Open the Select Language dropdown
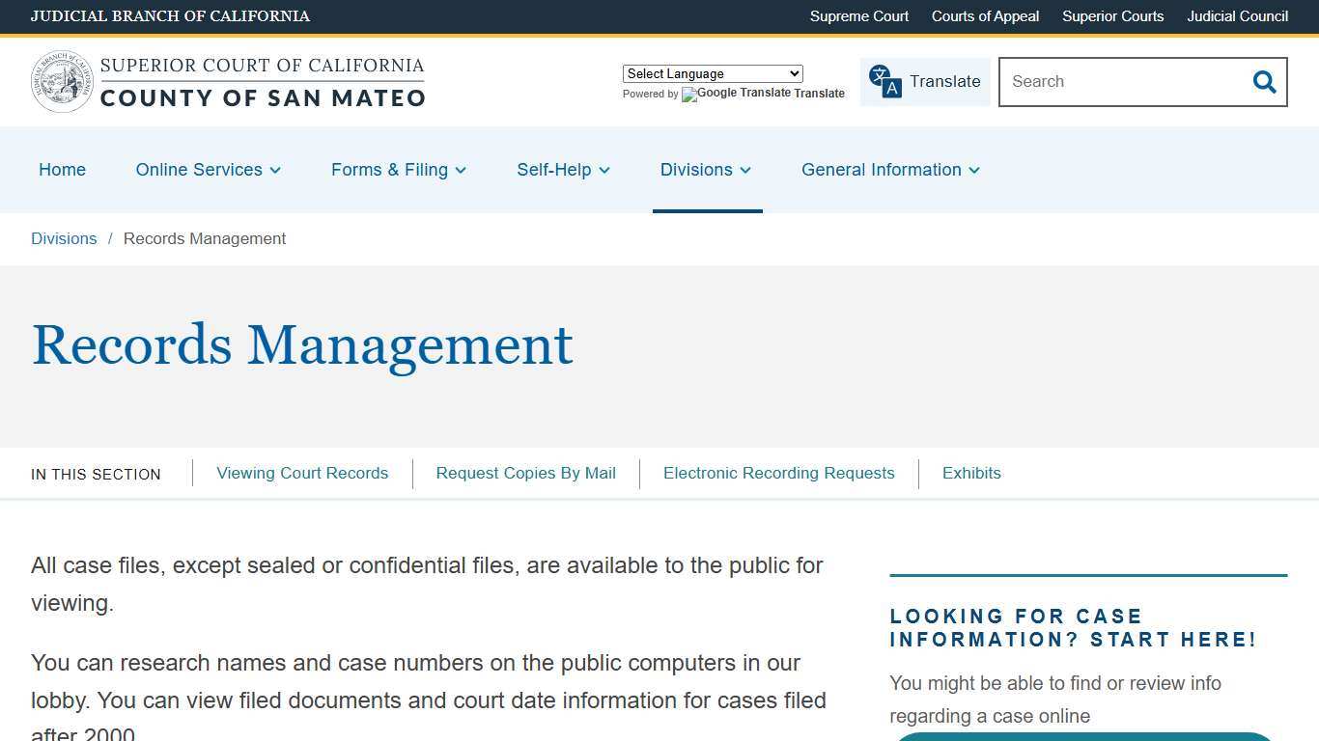Viewport: 1319px width, 741px height. 712,73
